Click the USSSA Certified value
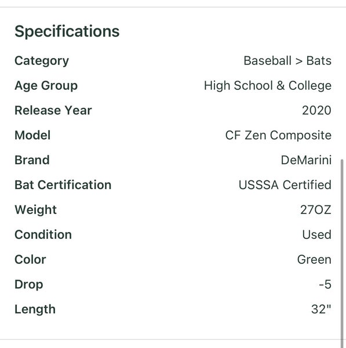The width and height of the screenshot is (346, 348). click(x=285, y=185)
